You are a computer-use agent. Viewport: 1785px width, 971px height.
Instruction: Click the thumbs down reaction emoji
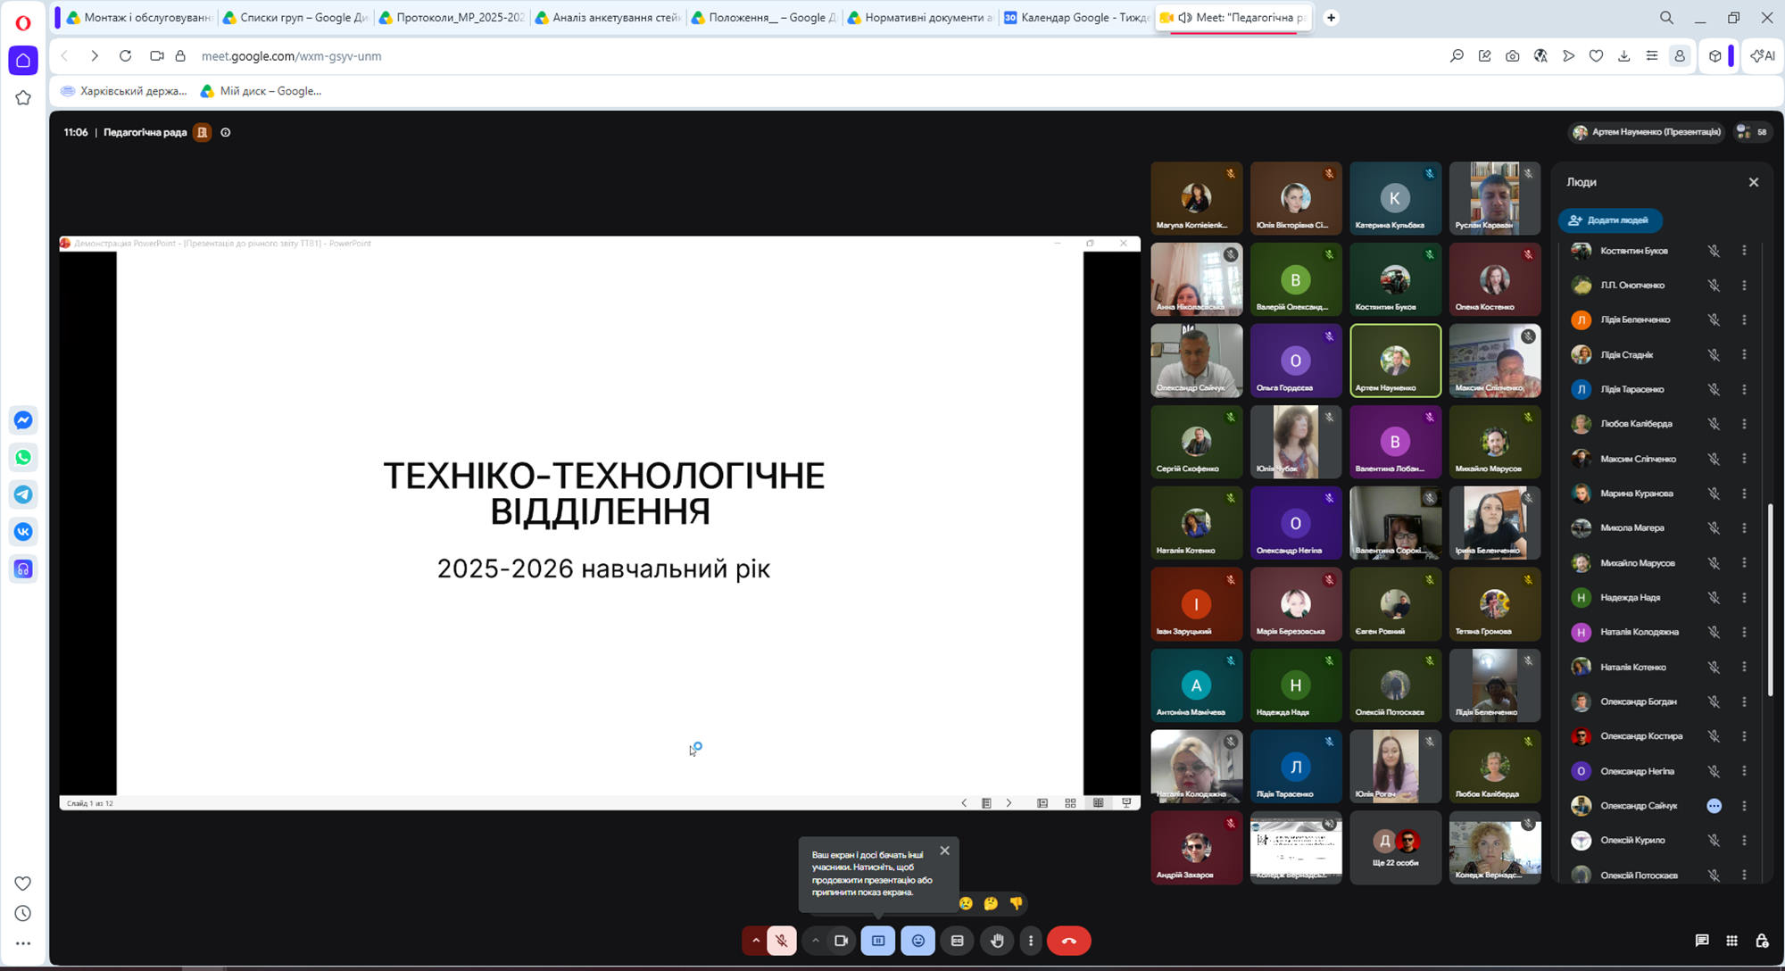coord(1016,903)
